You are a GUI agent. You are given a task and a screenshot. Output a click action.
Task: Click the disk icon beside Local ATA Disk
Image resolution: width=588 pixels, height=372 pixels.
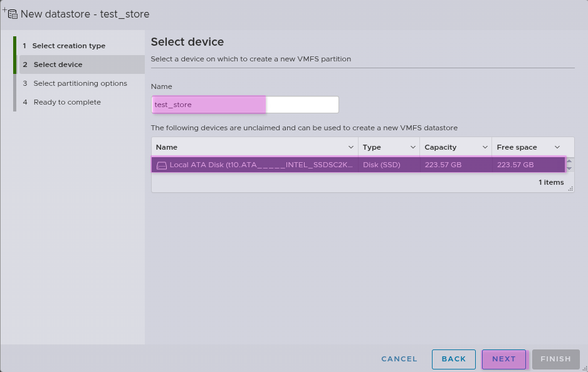(x=162, y=165)
